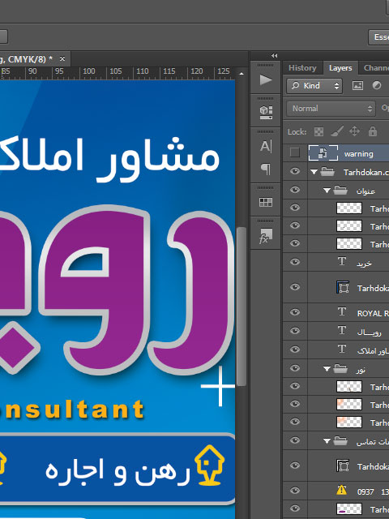Select the 'ROYAL R' layer name
This screenshot has height=519, width=389.
pos(373,314)
